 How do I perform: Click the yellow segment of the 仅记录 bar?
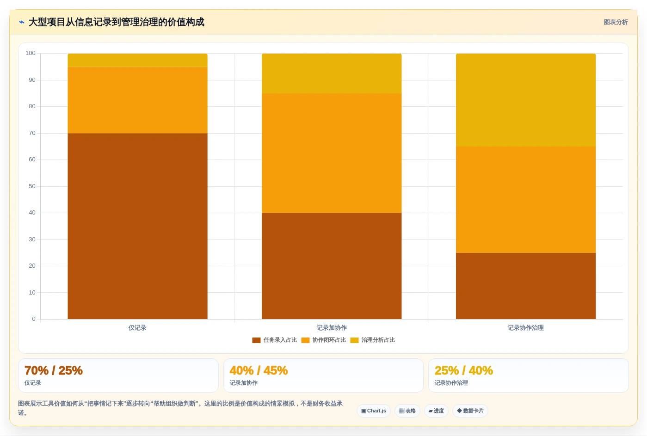(137, 60)
